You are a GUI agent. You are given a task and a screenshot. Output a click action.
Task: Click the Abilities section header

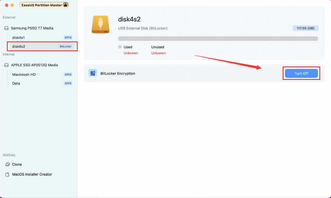(x=9, y=155)
